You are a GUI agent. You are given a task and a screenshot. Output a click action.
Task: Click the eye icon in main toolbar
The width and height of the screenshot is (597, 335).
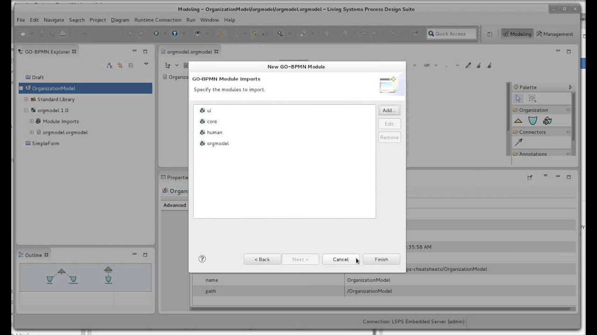pos(198,33)
